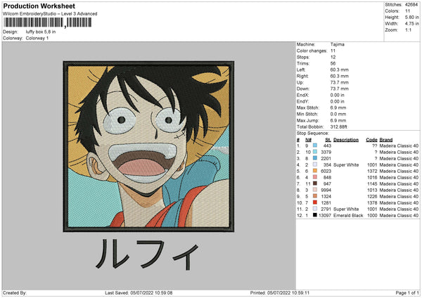The width and height of the screenshot is (422, 298).
Task: Click the Stops value 12
Action: tap(333, 58)
